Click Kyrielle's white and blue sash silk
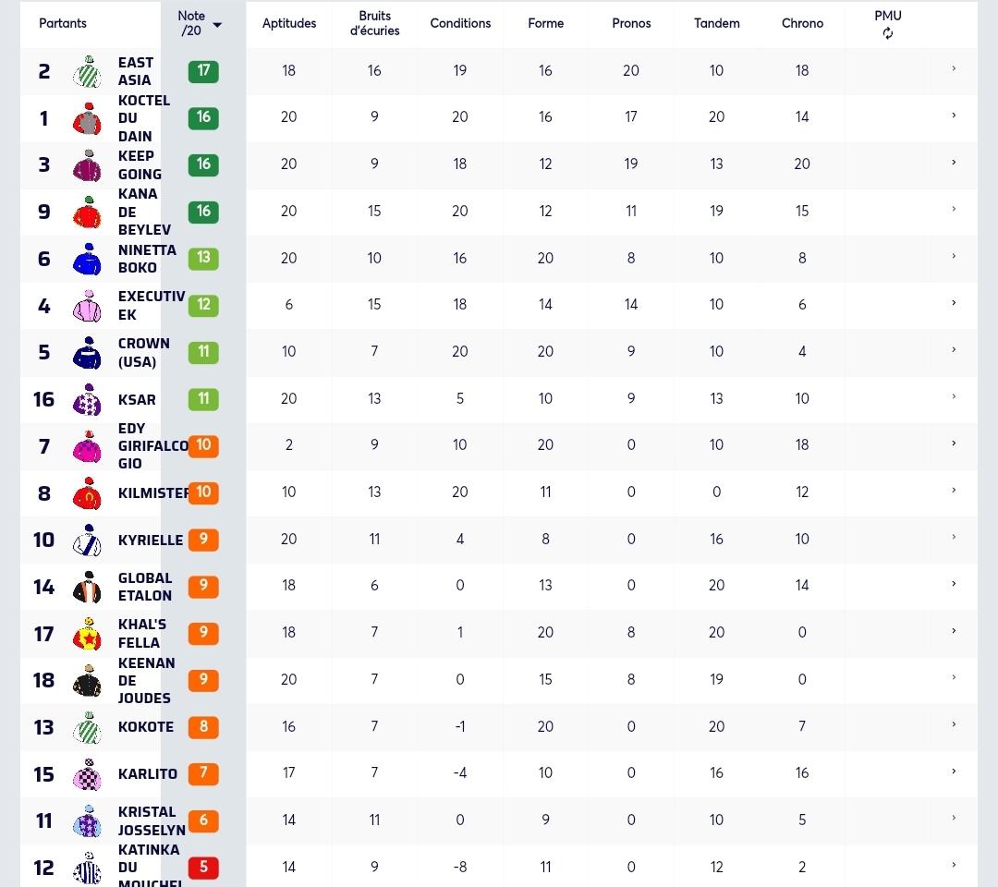 pyautogui.click(x=87, y=541)
